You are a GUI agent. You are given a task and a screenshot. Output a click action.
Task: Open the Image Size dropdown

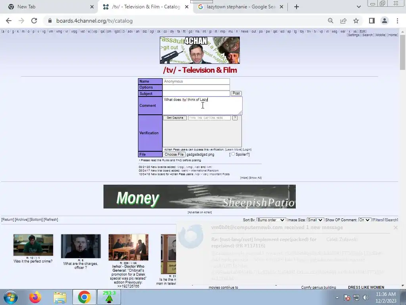(x=315, y=220)
